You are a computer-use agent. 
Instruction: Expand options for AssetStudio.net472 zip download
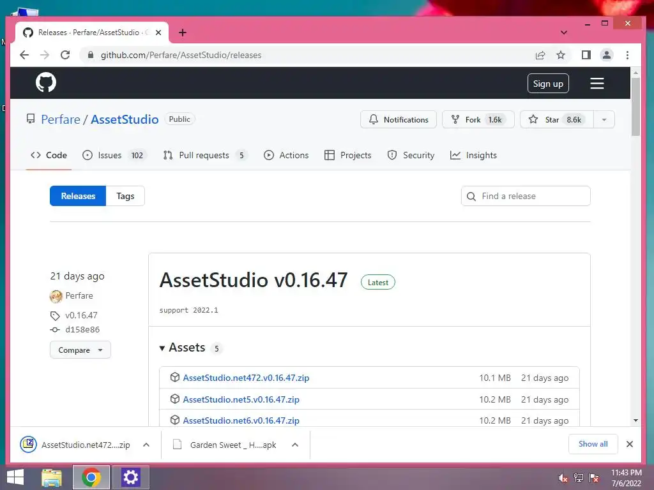tap(146, 445)
